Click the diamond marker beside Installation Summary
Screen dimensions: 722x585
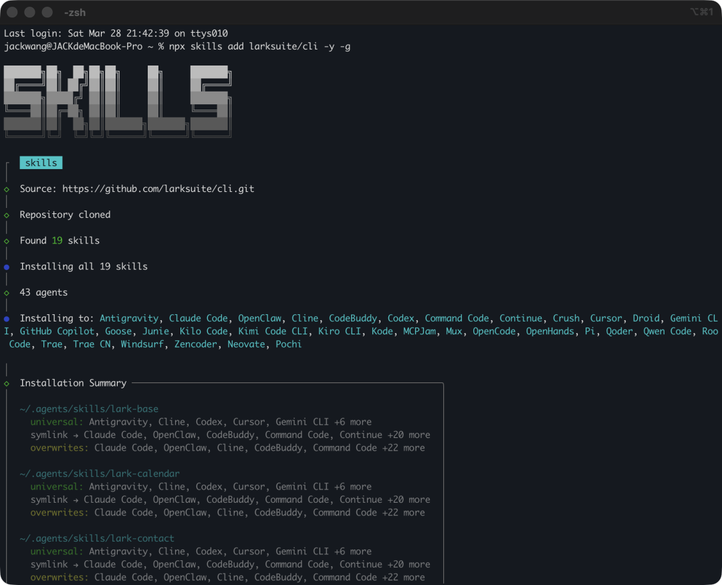click(7, 384)
